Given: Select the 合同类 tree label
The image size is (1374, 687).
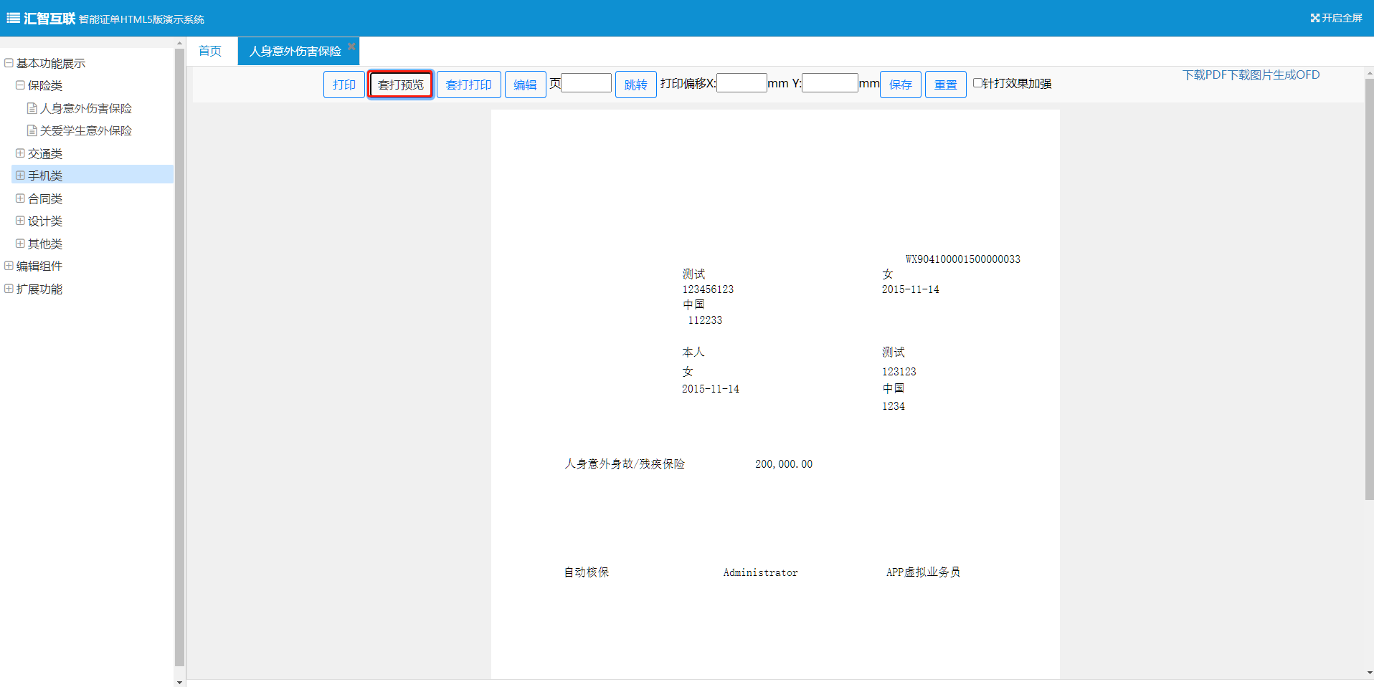Looking at the screenshot, I should pyautogui.click(x=45, y=198).
